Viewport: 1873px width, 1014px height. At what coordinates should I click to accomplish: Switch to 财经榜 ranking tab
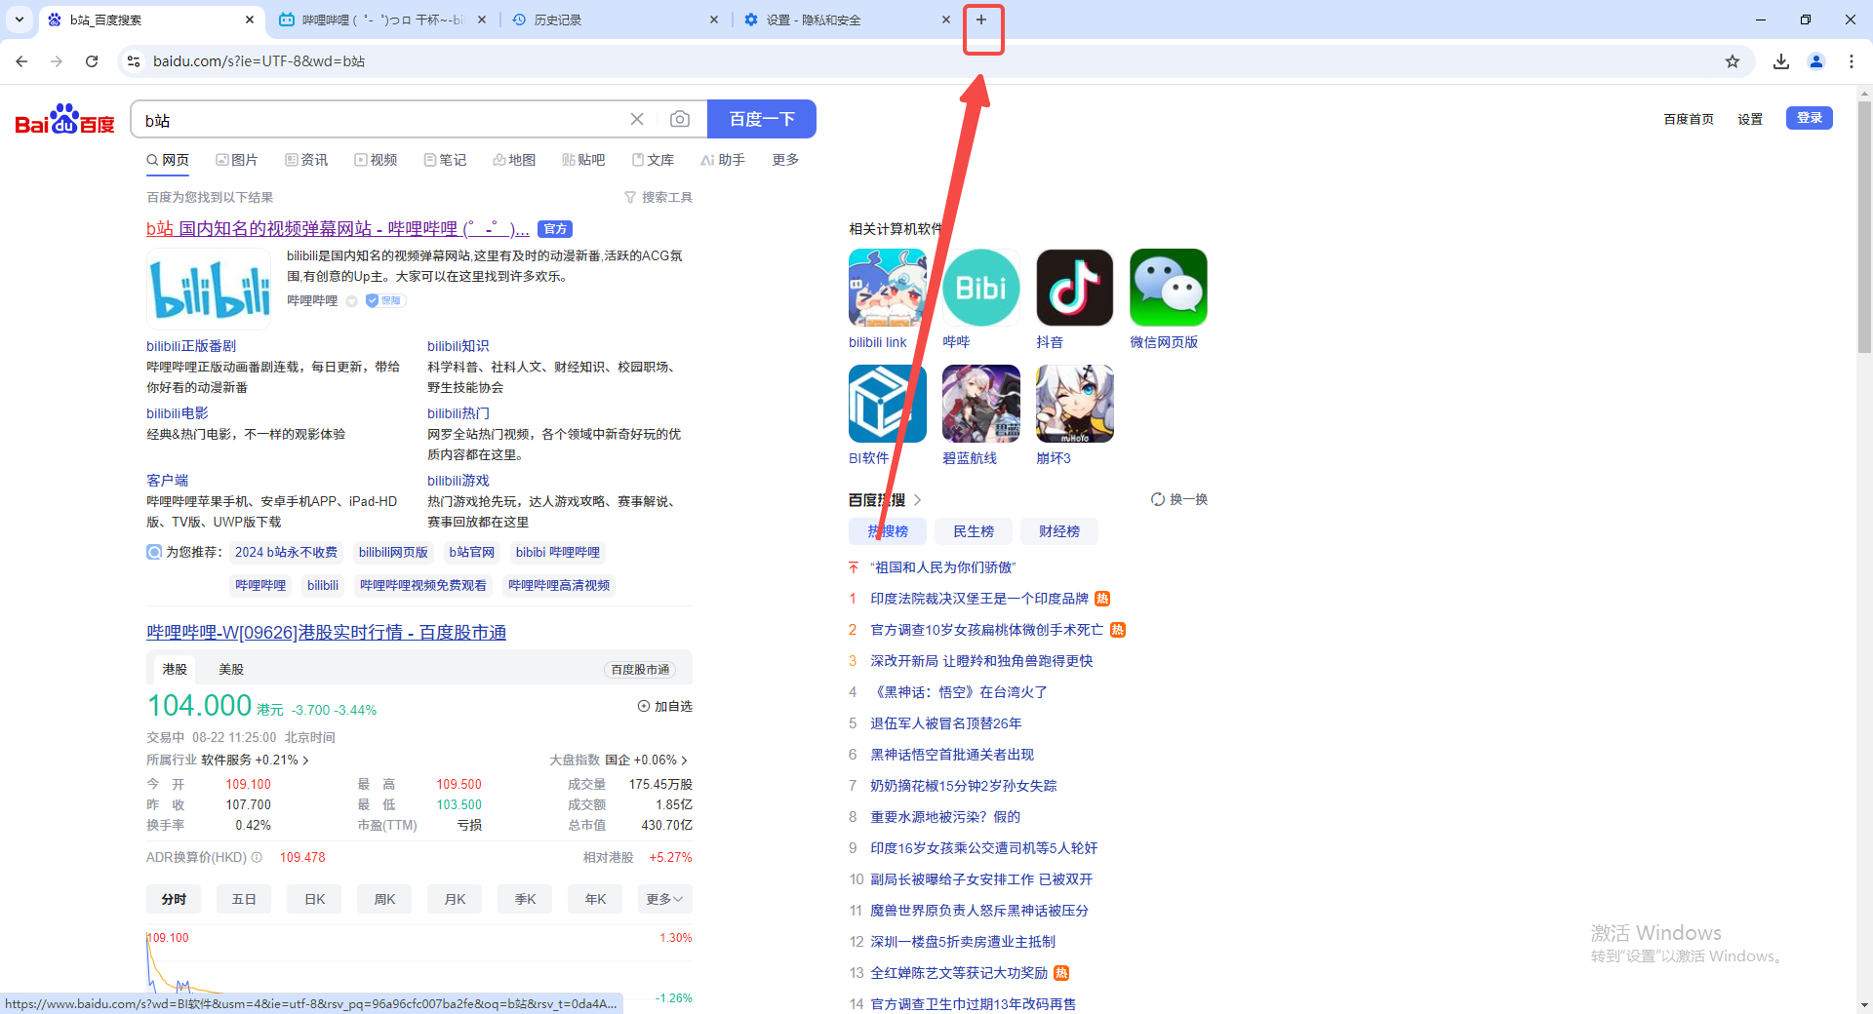coord(1059,531)
